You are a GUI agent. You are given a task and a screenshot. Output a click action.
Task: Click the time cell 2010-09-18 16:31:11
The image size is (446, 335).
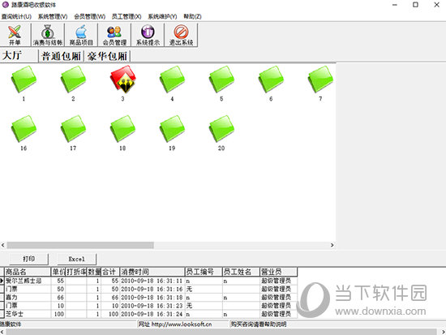pyautogui.click(x=152, y=281)
